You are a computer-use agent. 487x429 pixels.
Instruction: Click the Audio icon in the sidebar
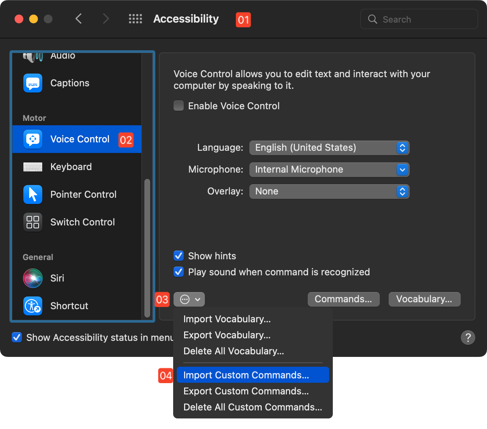click(x=32, y=56)
